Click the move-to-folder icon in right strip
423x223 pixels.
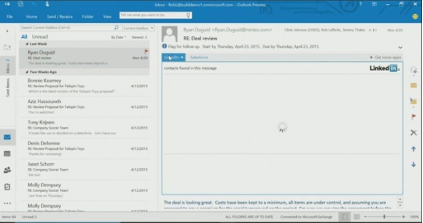(x=414, y=101)
